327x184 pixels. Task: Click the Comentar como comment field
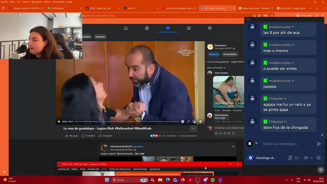[x=229, y=128]
